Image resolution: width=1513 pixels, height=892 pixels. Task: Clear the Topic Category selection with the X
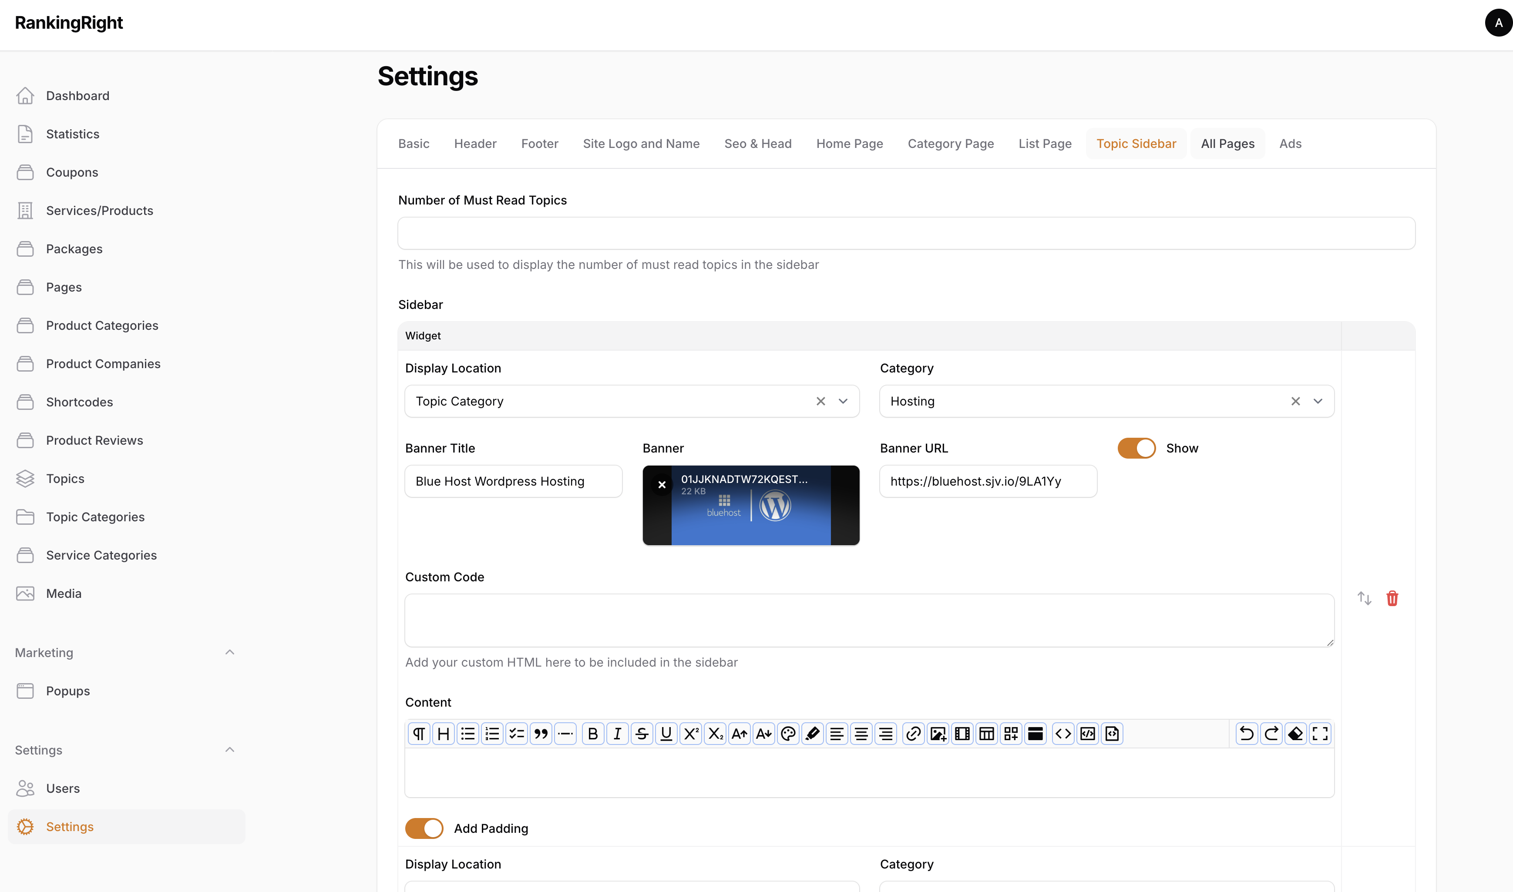821,401
